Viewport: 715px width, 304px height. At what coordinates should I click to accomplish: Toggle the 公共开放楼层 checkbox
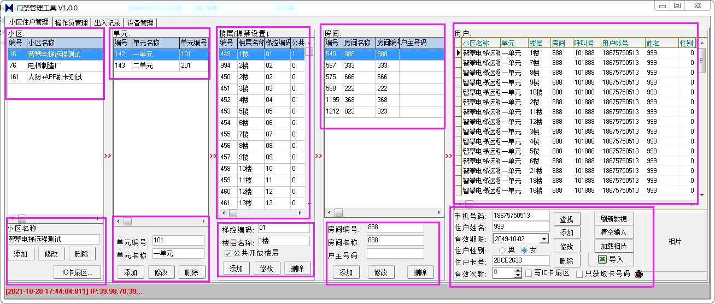228,253
